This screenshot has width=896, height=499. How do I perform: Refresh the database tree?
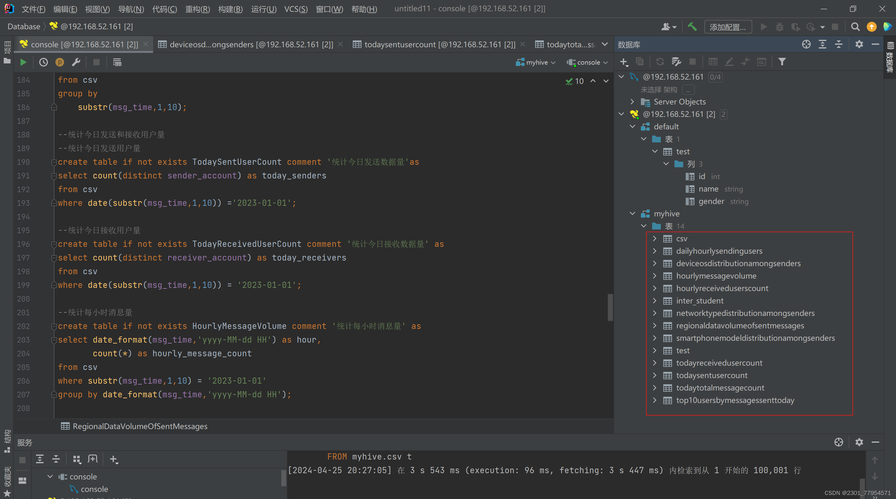coord(660,62)
